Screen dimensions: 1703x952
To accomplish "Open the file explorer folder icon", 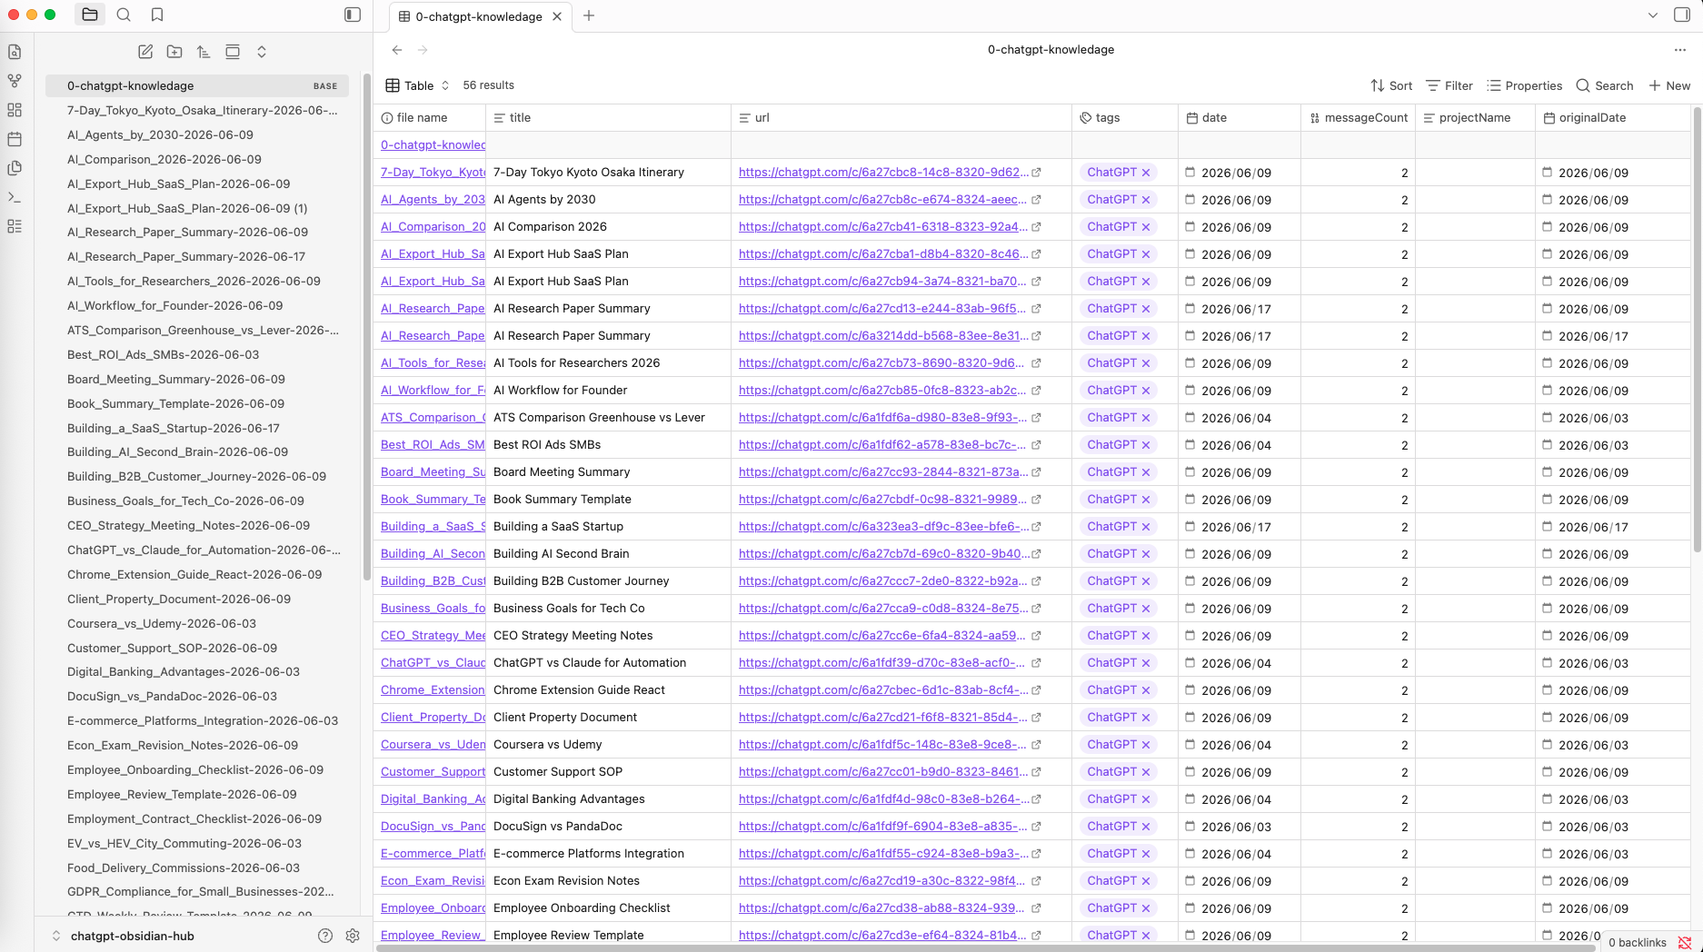I will tap(89, 15).
